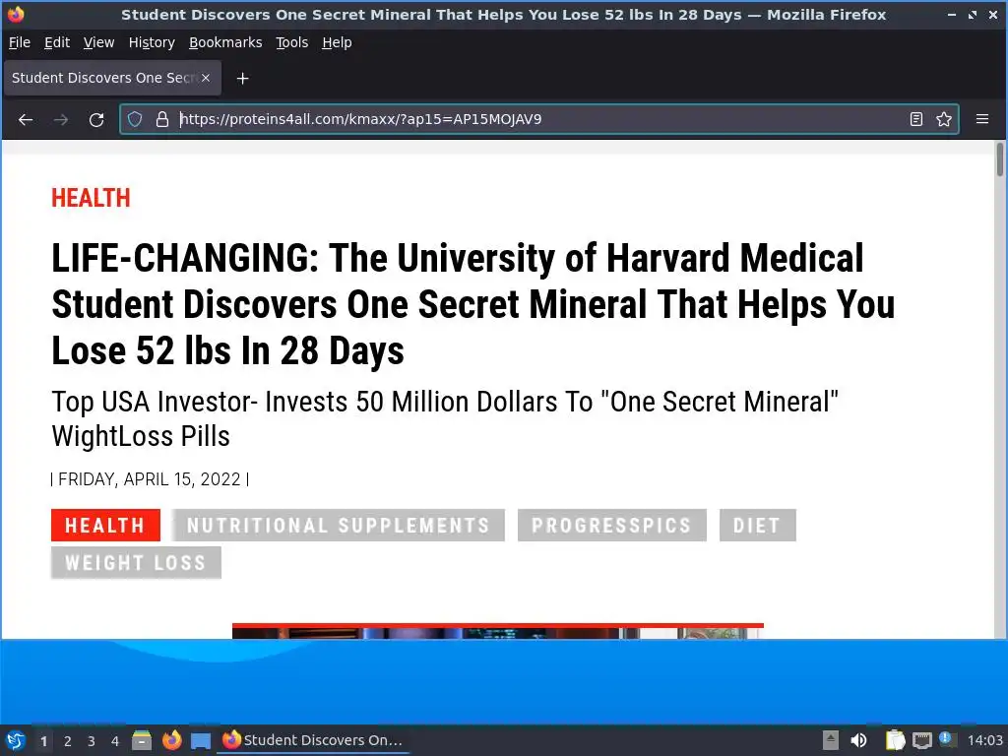This screenshot has height=756, width=1008.
Task: Open the File menu
Action: 20,42
